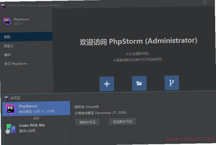Select the Code With Me plugin entry
The width and height of the screenshot is (216, 145).
(x=36, y=128)
